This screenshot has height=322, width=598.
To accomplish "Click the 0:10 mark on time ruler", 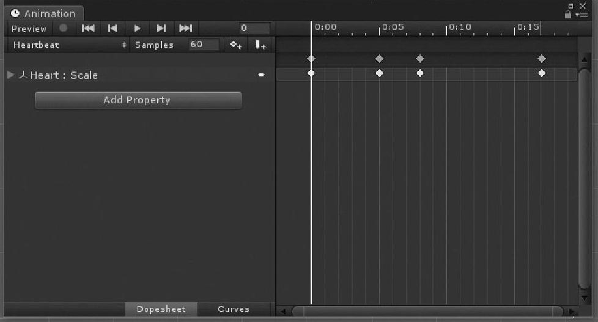I will [x=460, y=27].
